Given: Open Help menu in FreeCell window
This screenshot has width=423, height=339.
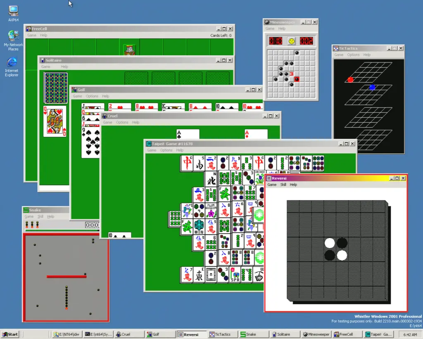Looking at the screenshot, I should 43,35.
